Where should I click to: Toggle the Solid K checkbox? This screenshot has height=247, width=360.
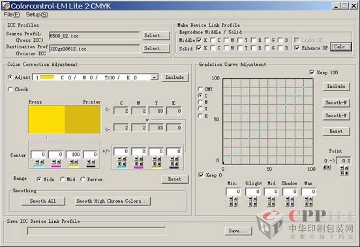pyautogui.click(x=200, y=48)
